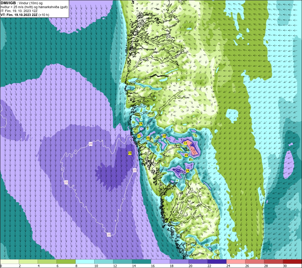Image resolution: width=302 pixels, height=268 pixels.
Task: Select the 'VT: Fim. 19.10.2023 22Z (+10 h)' line
Action: 25,15
